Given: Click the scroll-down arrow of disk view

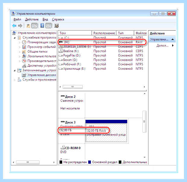Looking at the screenshot, I should (x=144, y=157).
